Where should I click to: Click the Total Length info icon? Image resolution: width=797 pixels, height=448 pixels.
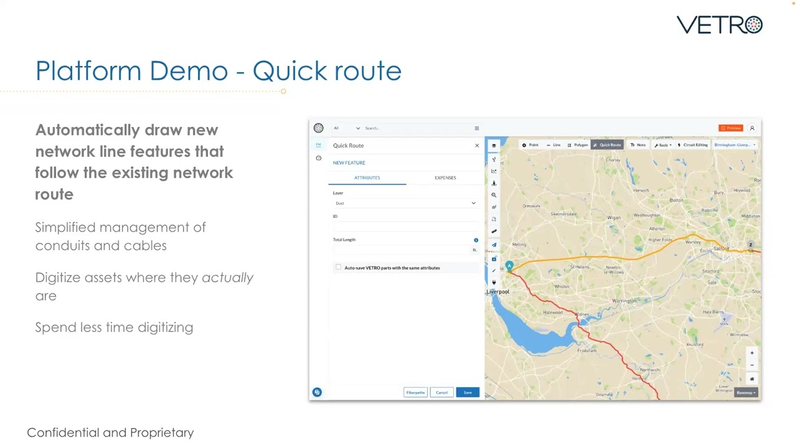pos(476,240)
